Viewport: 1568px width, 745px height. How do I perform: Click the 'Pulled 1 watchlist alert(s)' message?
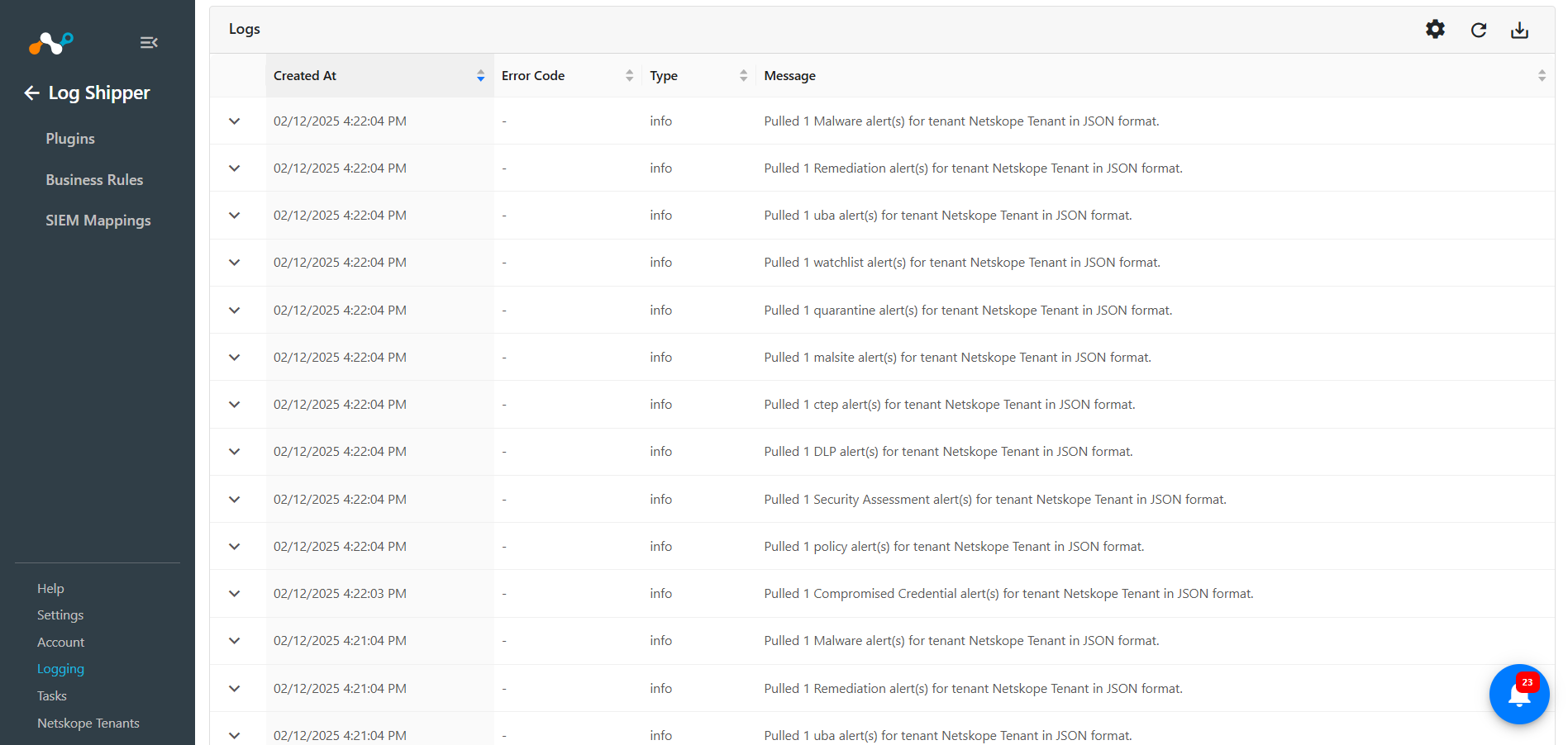tap(962, 263)
